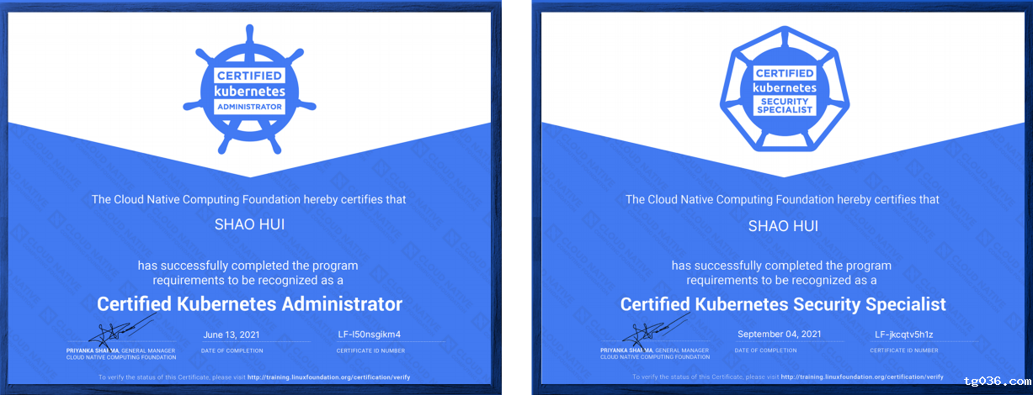Click the title Certified Kubernetes Administrator
The height and width of the screenshot is (395, 1033).
tap(249, 303)
